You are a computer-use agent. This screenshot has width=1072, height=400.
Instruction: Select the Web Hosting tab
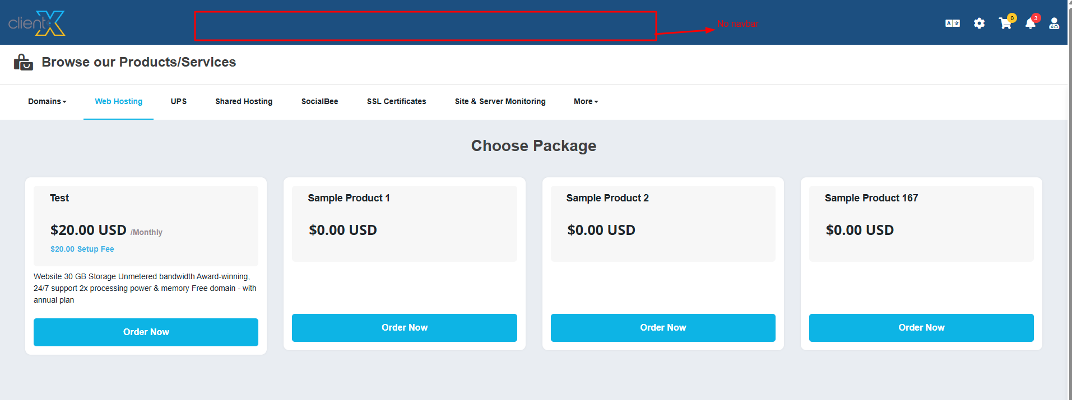(x=118, y=101)
